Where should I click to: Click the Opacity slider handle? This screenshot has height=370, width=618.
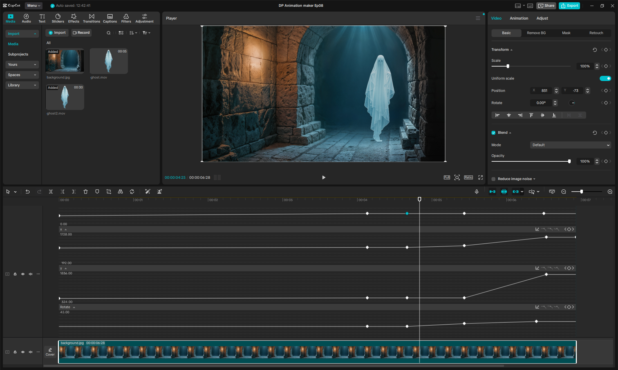click(x=569, y=161)
